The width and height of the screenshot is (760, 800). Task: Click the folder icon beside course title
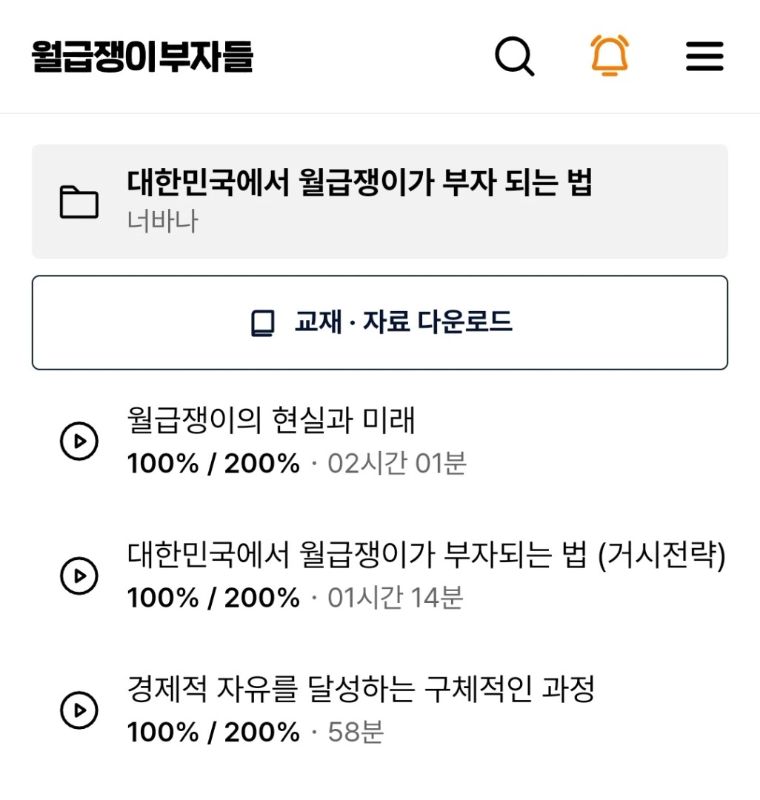(79, 202)
